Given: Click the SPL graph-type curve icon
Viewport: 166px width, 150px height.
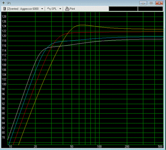Looking at the screenshot, I should 49,9.
